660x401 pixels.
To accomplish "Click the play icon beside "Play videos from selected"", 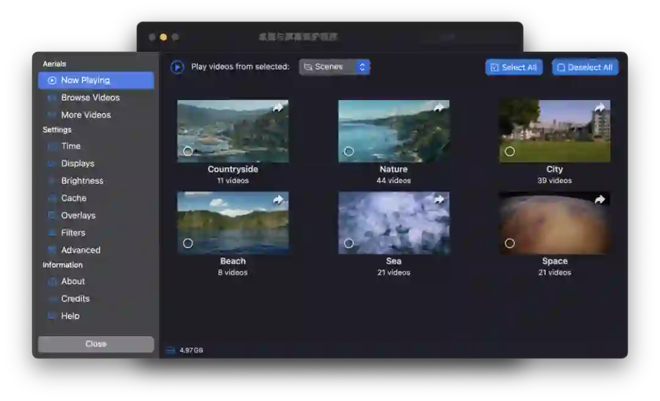I will [x=177, y=67].
